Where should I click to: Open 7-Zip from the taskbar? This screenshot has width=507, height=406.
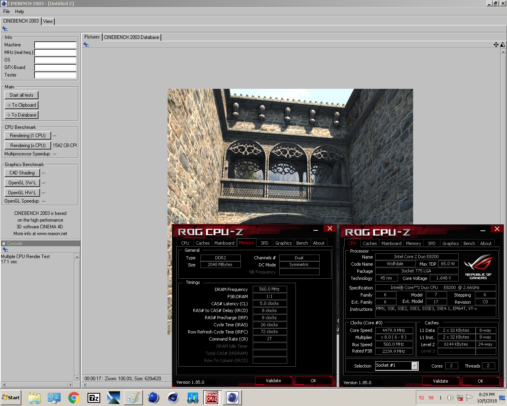coord(94,398)
